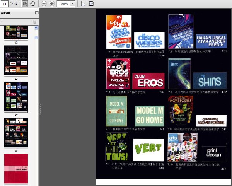Viewport: 232px width, 186px height.
Task: Click the HAKAN UNSAL blue text image
Action: point(211,41)
